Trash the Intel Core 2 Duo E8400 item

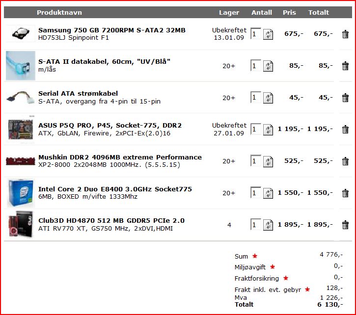(345, 193)
